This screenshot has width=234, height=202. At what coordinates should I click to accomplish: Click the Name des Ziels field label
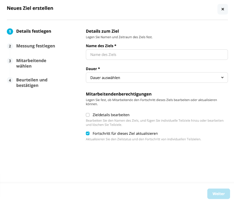(101, 46)
